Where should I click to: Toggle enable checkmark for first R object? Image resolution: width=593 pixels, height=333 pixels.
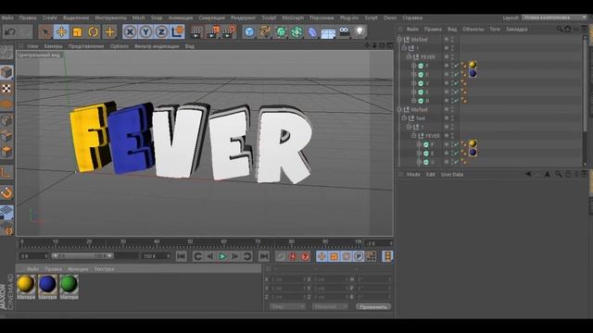coord(457,101)
